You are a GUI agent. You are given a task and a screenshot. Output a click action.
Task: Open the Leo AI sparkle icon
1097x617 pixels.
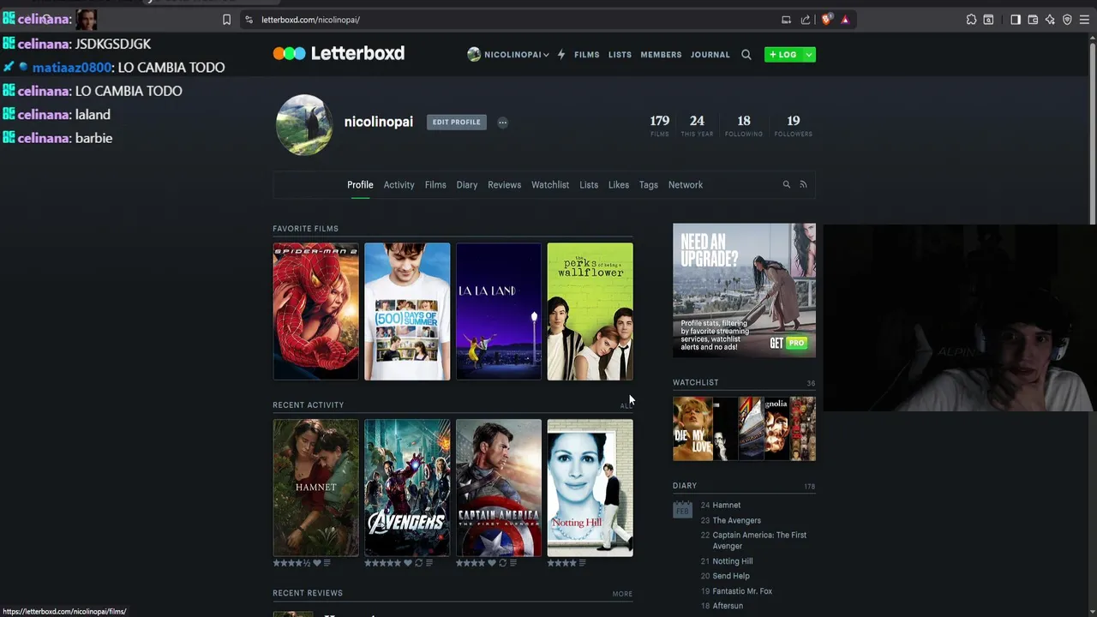click(x=1050, y=20)
